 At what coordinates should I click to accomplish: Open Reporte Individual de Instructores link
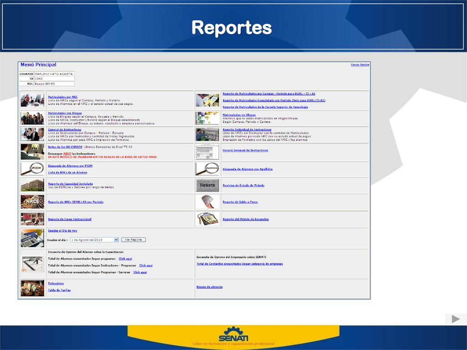click(x=247, y=129)
